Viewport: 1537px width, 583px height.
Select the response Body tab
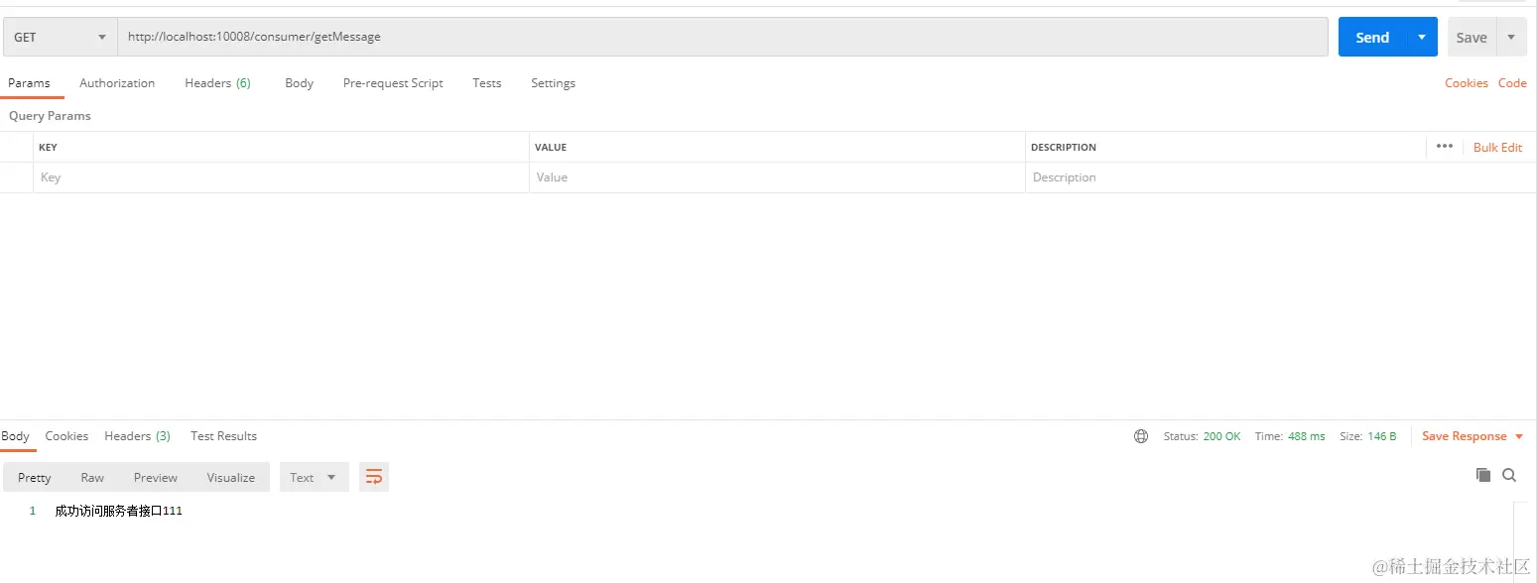15,436
